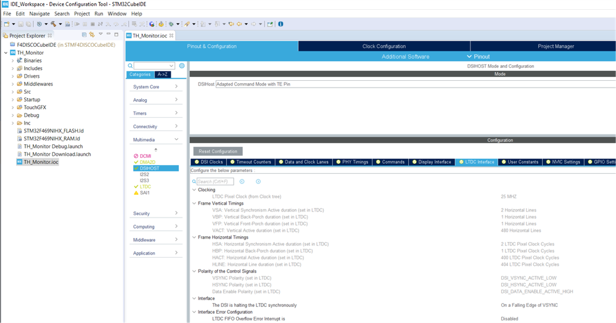
Task: Open the Pinout dropdown menu
Action: pyautogui.click(x=478, y=57)
